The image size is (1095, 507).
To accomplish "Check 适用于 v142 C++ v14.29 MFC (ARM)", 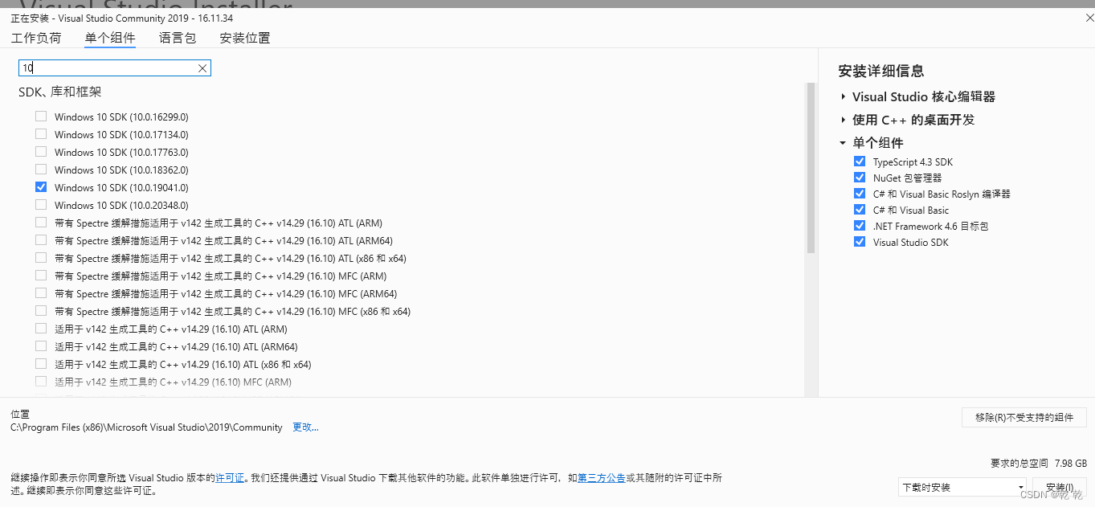I will (41, 382).
